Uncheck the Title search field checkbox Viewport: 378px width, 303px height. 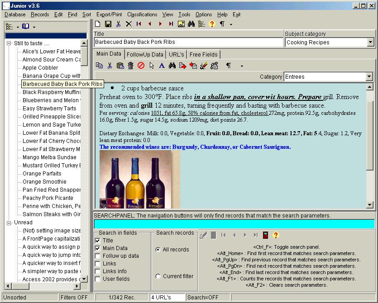point(98,240)
